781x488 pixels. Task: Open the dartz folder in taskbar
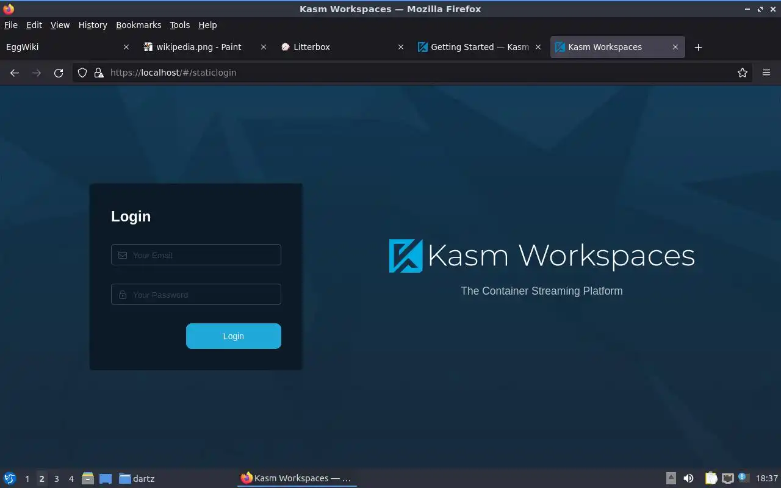click(137, 479)
